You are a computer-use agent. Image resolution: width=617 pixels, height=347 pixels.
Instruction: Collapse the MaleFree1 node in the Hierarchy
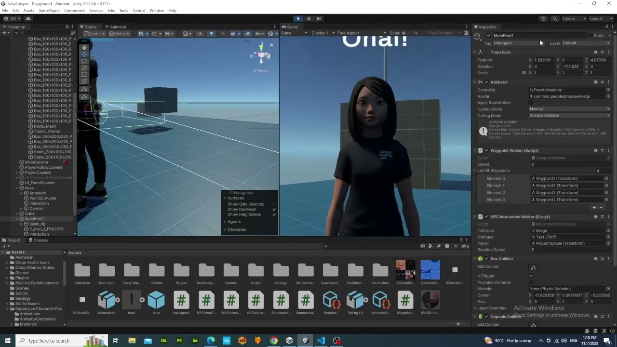[x=16, y=219]
